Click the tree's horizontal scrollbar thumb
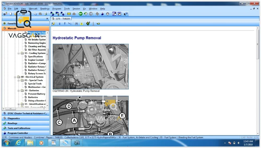Image resolution: width=261 pixels, height=148 pixels. point(11,109)
